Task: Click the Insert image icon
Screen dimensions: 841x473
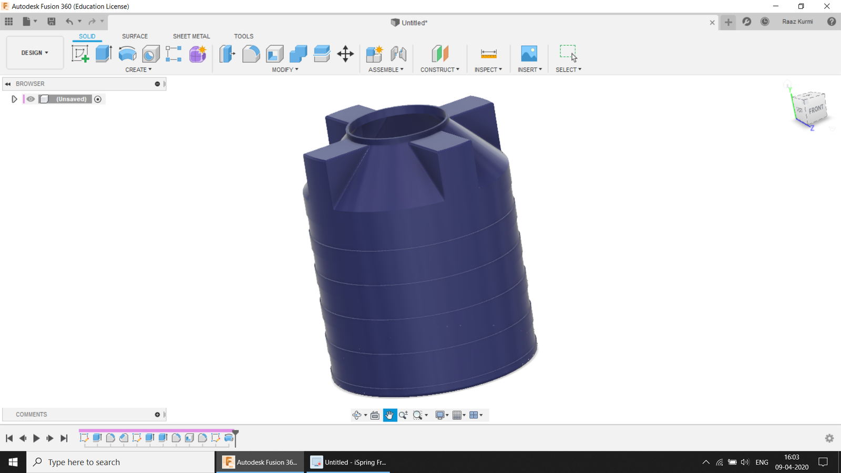Action: 529,54
